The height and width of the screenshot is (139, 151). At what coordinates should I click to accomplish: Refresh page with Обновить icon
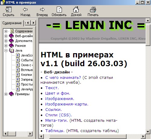[59, 9]
